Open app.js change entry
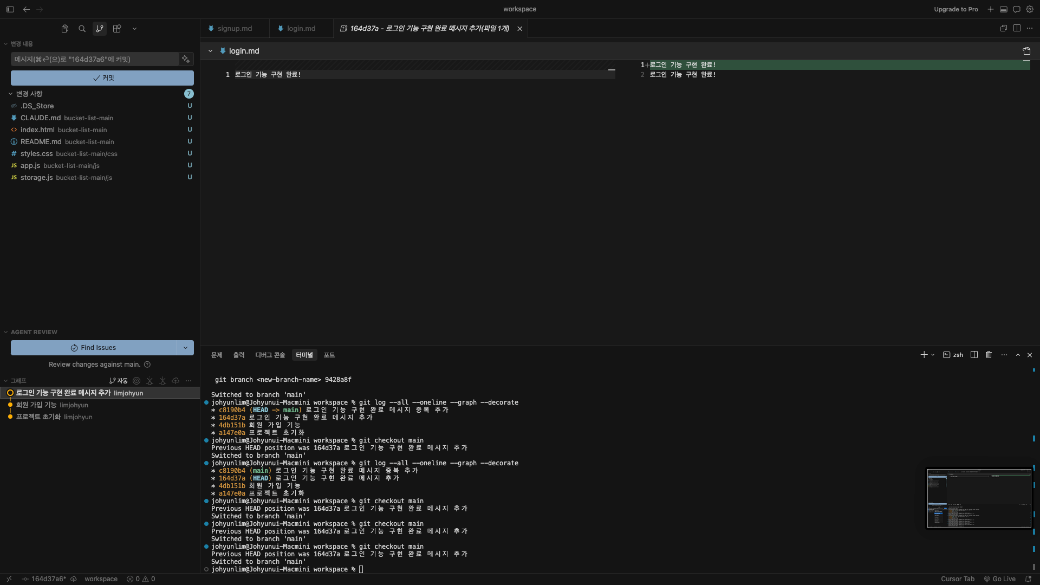Image resolution: width=1040 pixels, height=585 pixels. (100, 166)
